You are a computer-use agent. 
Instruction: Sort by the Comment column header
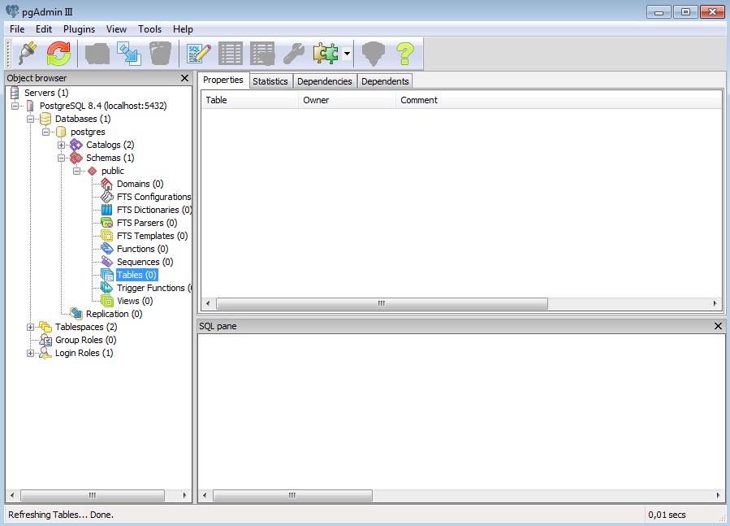(x=559, y=100)
